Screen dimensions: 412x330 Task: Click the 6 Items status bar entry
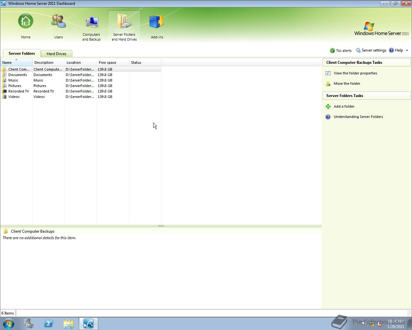pyautogui.click(x=7, y=313)
